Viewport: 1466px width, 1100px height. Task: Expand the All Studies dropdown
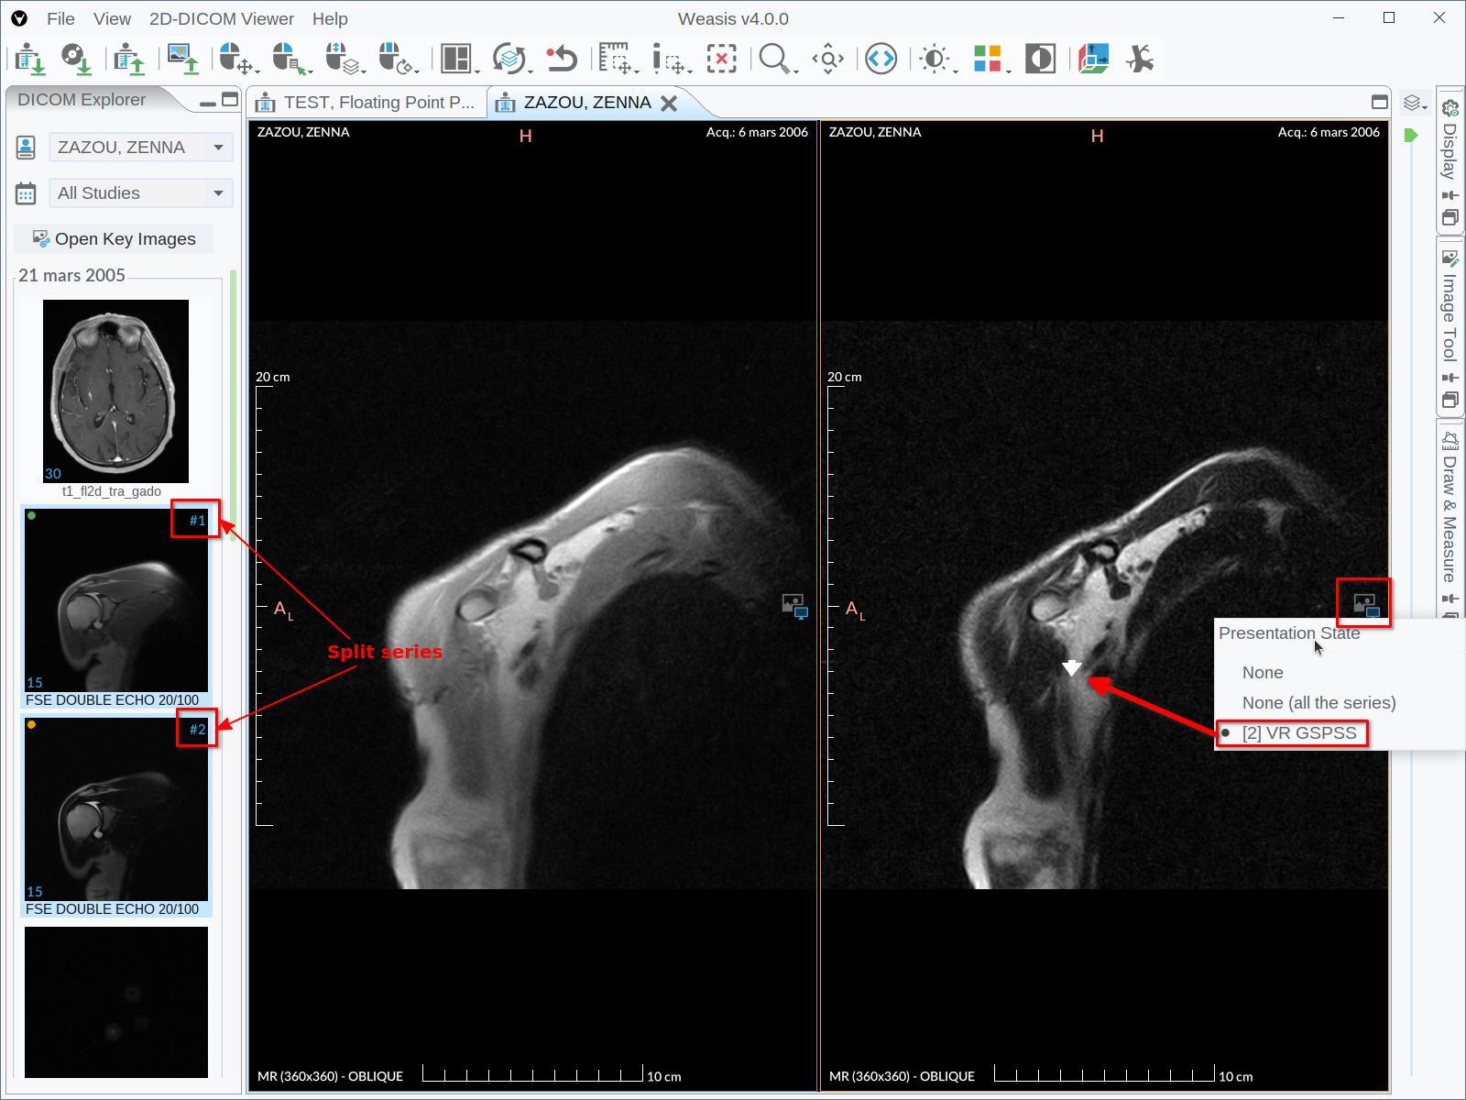(x=140, y=192)
